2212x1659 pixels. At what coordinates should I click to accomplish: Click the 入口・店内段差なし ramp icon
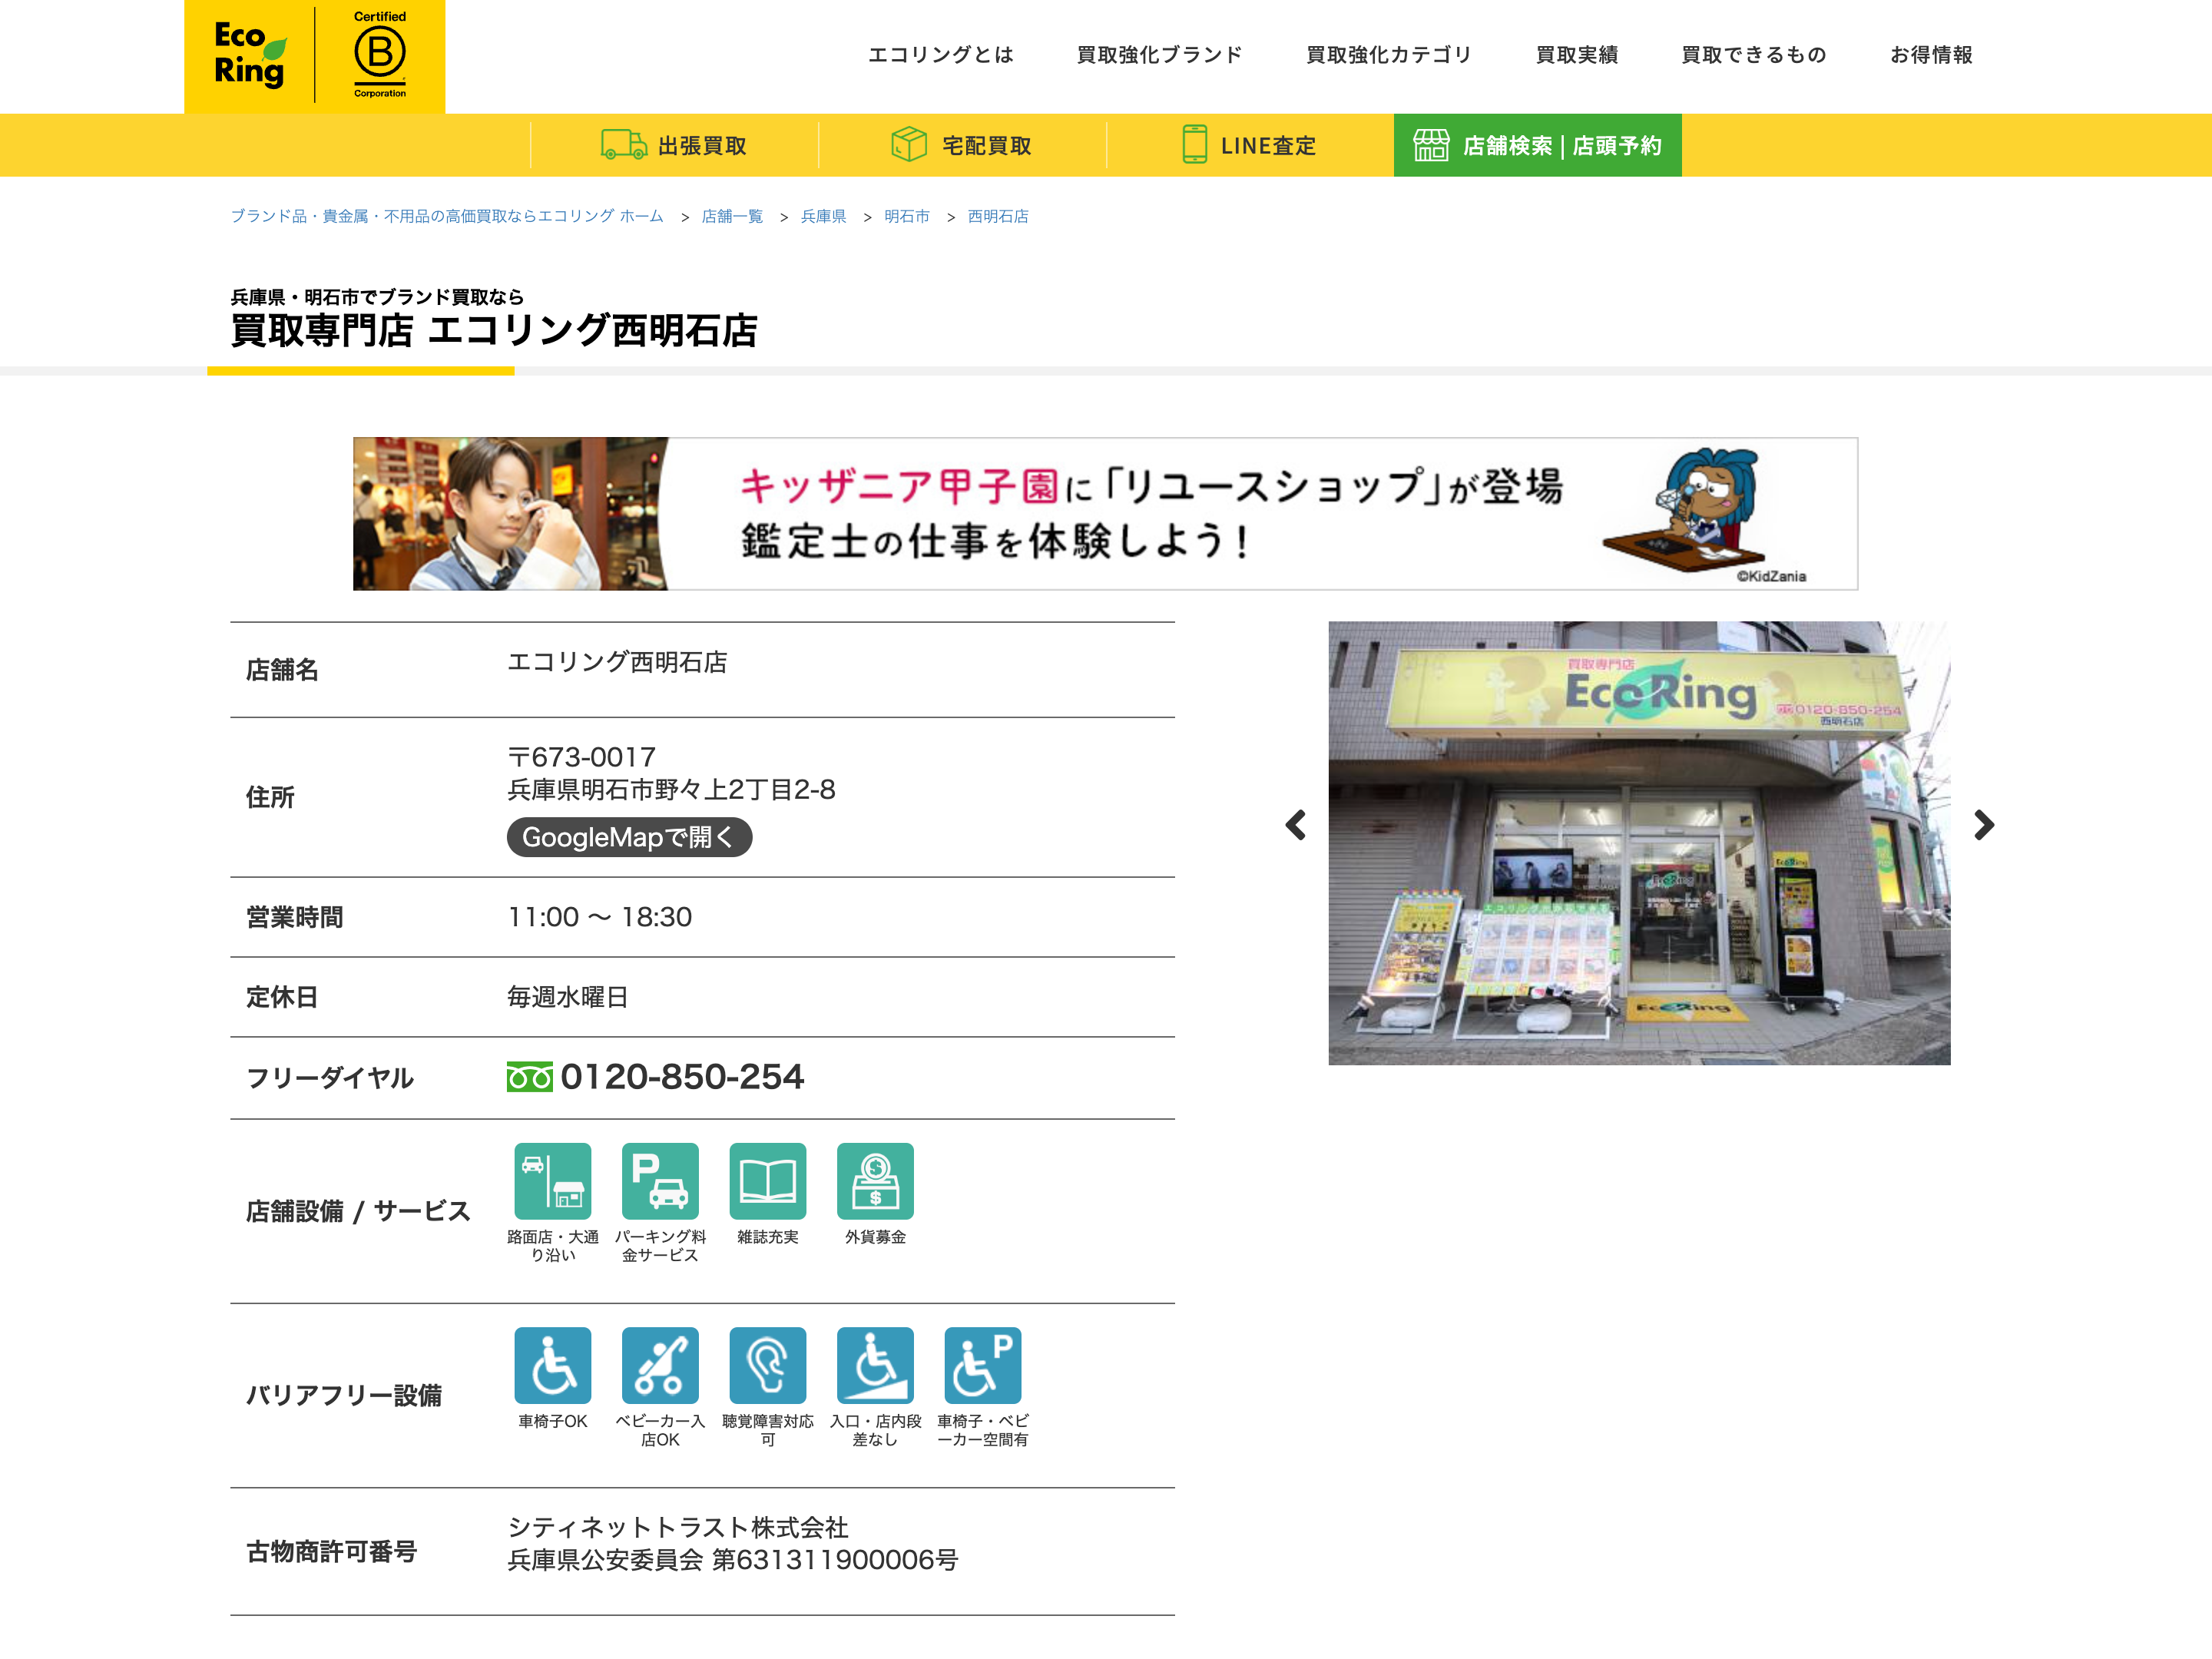tap(875, 1366)
